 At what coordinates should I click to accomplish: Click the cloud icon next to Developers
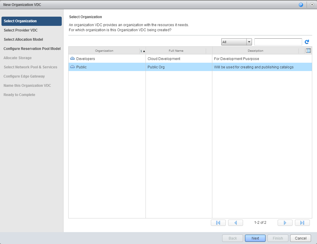[x=72, y=59]
